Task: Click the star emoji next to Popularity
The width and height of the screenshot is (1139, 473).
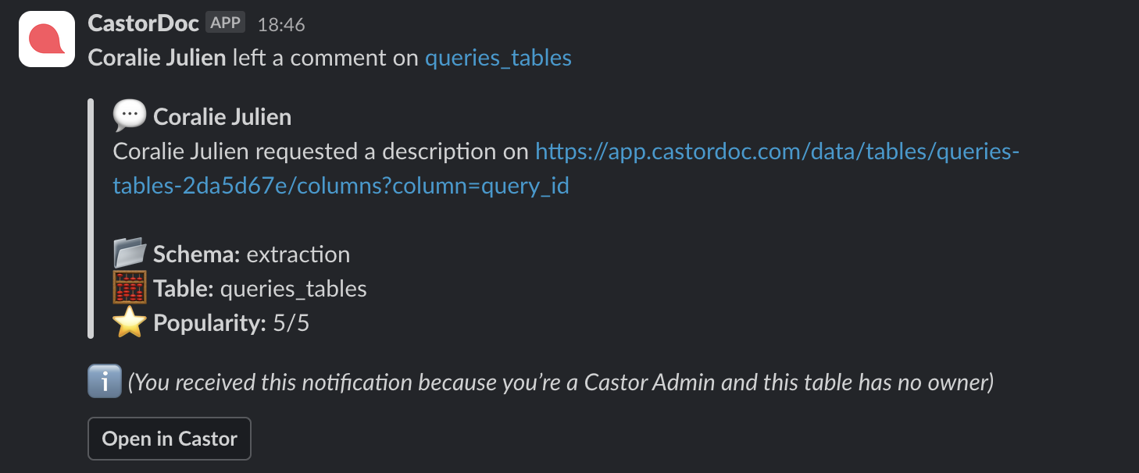Action: 130,322
